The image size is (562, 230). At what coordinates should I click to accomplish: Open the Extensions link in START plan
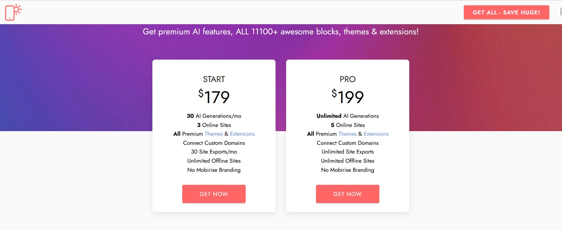242,134
